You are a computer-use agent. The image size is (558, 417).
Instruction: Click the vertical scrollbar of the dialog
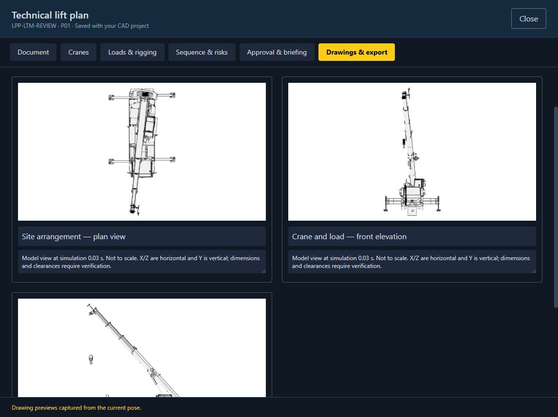[x=556, y=207]
